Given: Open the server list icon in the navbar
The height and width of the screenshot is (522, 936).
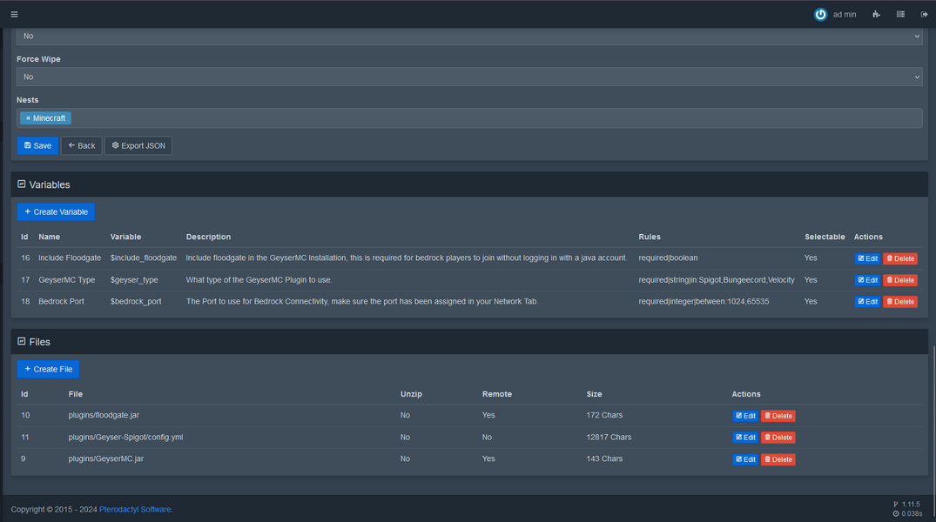Looking at the screenshot, I should (900, 14).
